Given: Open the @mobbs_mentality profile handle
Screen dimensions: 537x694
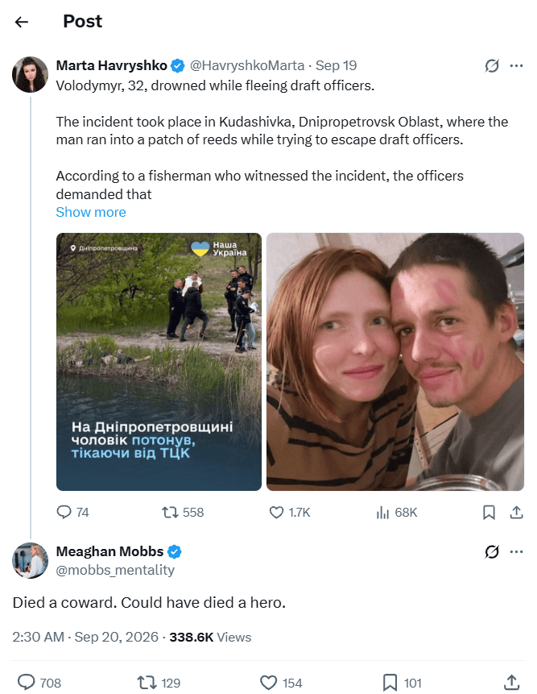Looking at the screenshot, I should (115, 570).
